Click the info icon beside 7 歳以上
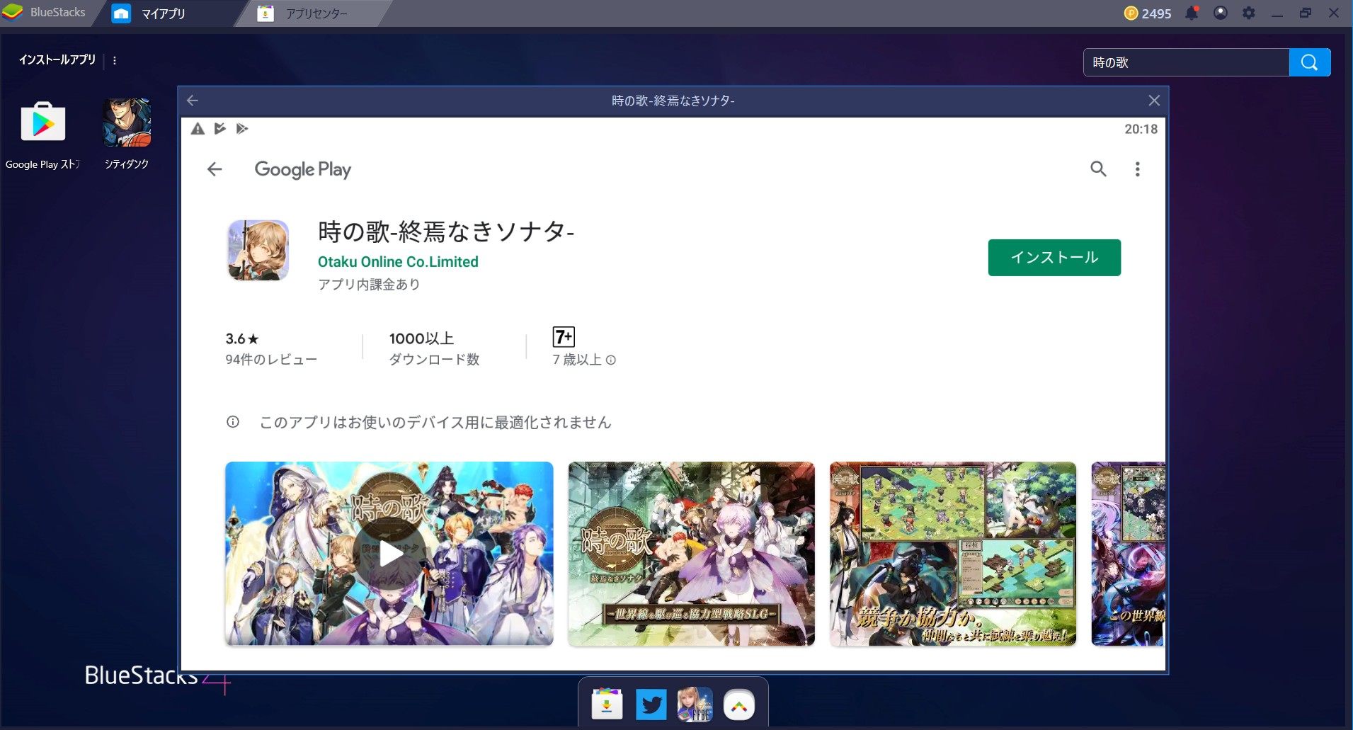This screenshot has width=1353, height=730. tap(611, 360)
